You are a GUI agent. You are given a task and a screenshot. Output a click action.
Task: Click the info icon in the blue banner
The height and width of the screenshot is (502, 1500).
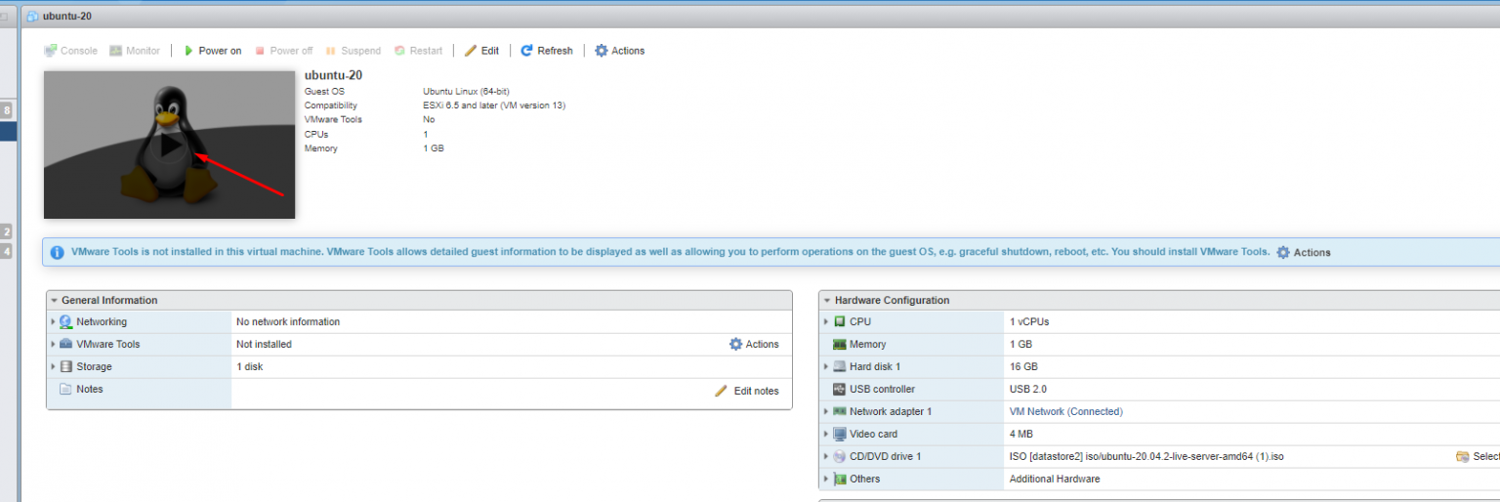(57, 252)
